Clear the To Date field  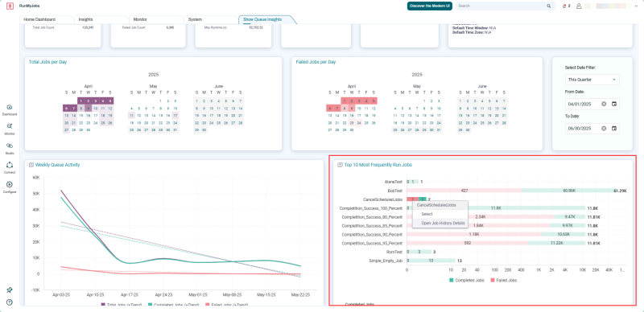(x=604, y=129)
